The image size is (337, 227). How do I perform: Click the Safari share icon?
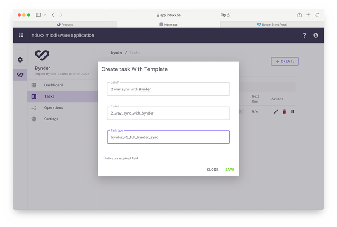click(299, 15)
